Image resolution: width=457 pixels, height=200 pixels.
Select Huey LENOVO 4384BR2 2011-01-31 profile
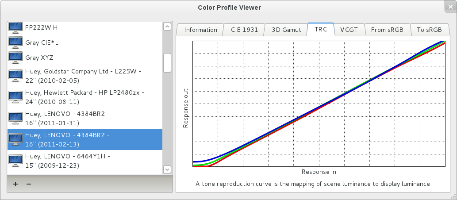point(67,118)
